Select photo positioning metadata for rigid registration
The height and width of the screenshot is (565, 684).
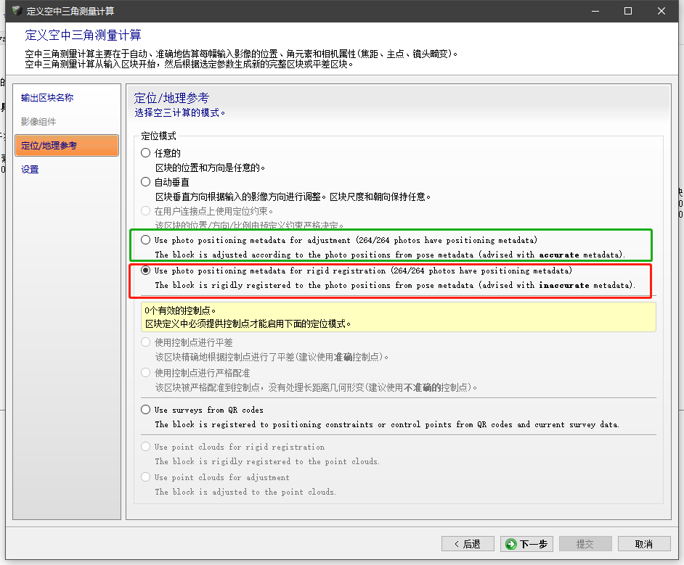click(x=146, y=271)
